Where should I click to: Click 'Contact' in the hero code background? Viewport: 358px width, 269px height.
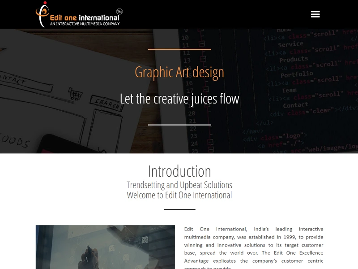point(295,105)
